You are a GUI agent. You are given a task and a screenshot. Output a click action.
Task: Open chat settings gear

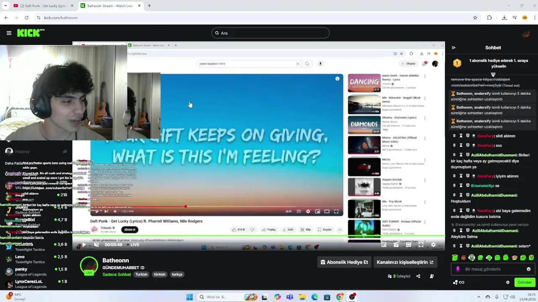508,282
